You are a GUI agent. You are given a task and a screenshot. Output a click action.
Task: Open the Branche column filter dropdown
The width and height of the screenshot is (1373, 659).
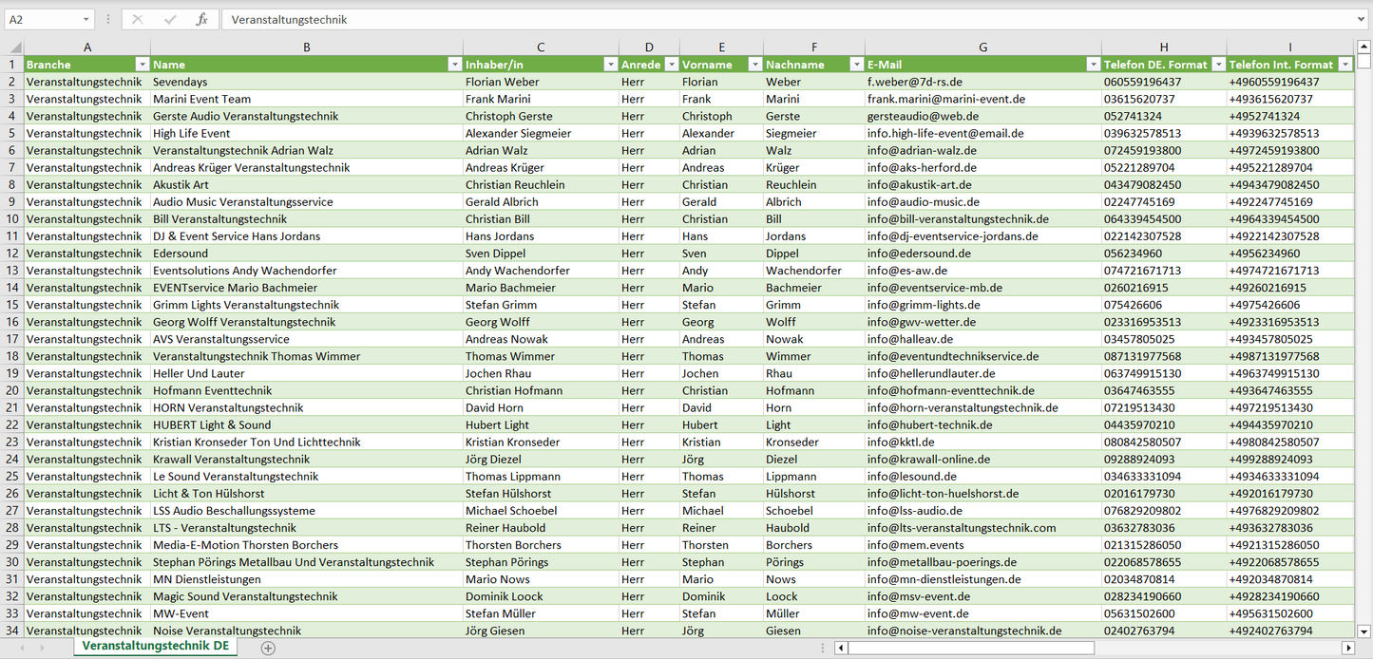pyautogui.click(x=143, y=65)
